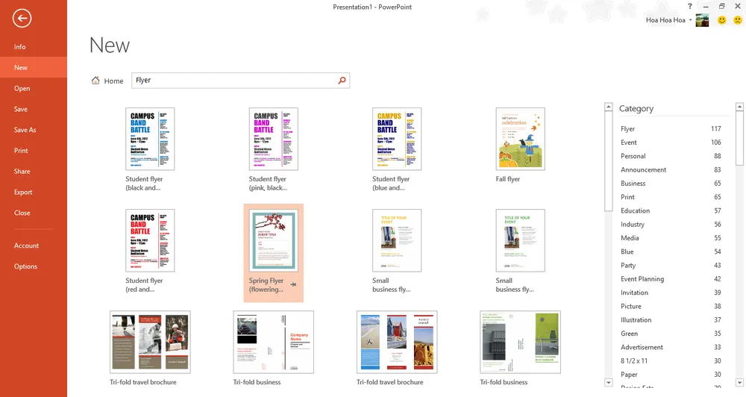Image resolution: width=746 pixels, height=397 pixels.
Task: Filter by Blue category
Action: pyautogui.click(x=671, y=251)
